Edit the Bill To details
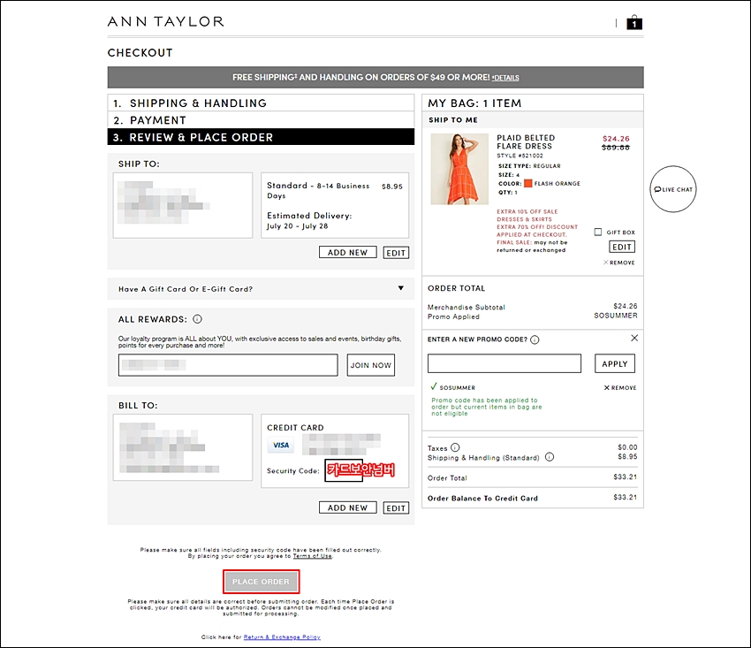Viewport: 751px width, 648px height. pos(396,507)
